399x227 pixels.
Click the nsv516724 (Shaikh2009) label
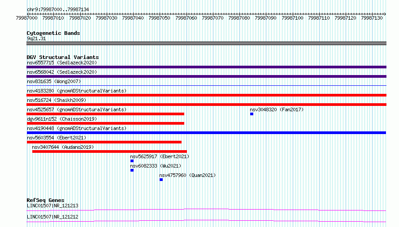click(56, 100)
